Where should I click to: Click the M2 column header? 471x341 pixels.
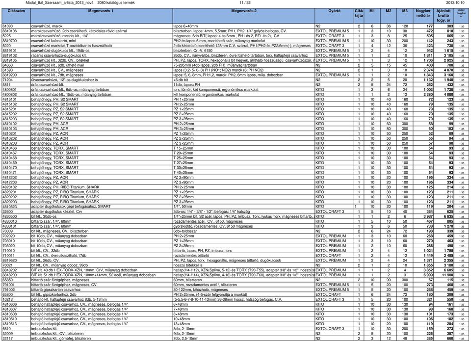(389, 16)
